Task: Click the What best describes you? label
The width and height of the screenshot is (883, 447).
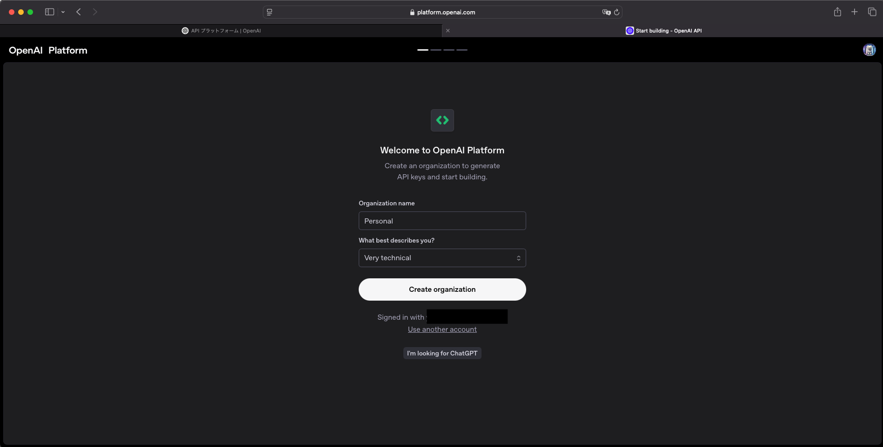Action: tap(396, 240)
